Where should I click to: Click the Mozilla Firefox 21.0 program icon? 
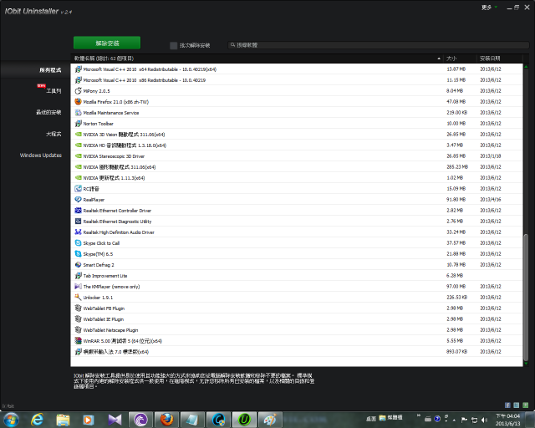tap(78, 102)
